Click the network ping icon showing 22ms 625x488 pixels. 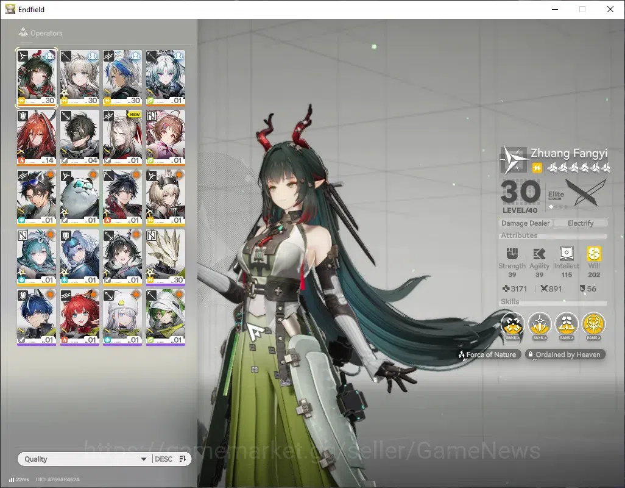click(x=12, y=479)
